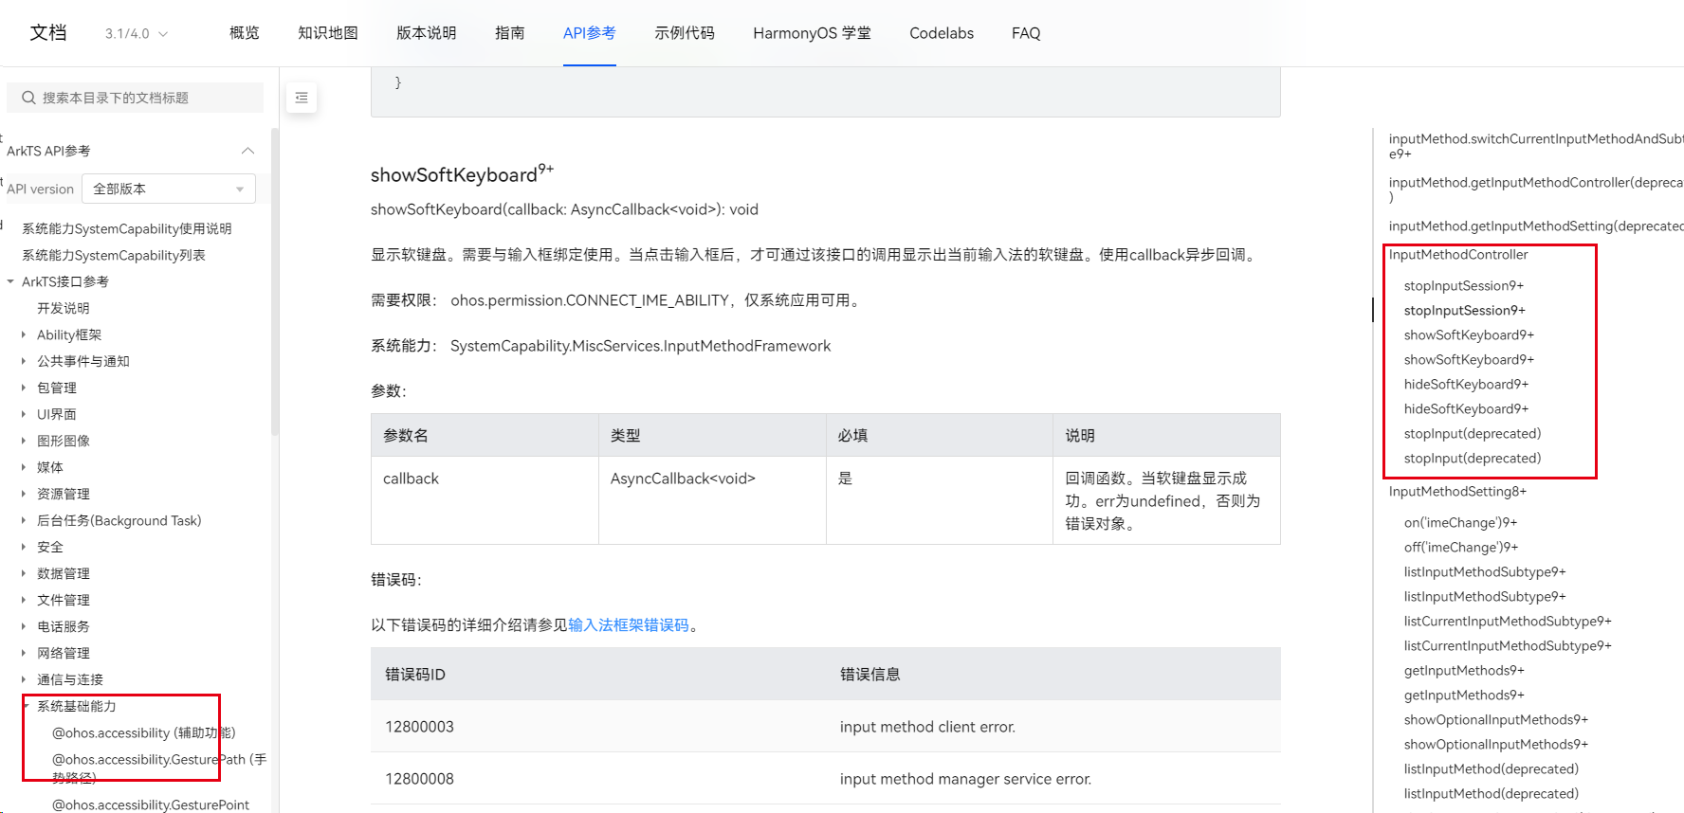
Task: Open the FAQ tab
Action: 1026,33
